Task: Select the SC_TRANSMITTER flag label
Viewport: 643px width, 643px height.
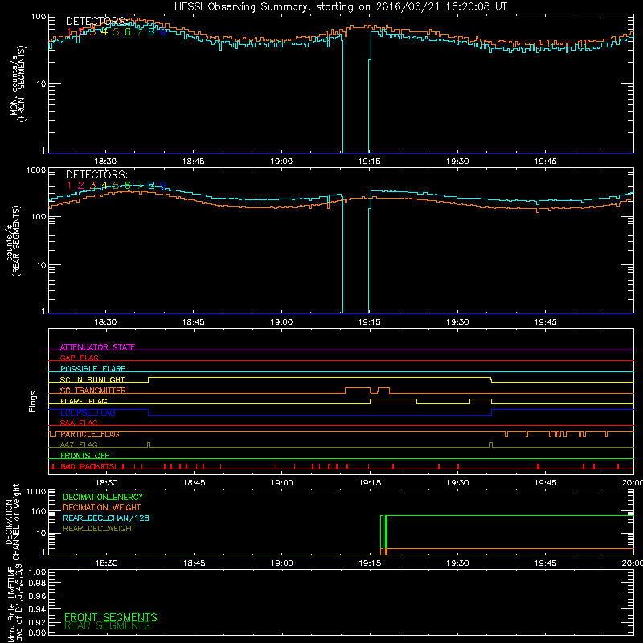Action: tap(92, 391)
